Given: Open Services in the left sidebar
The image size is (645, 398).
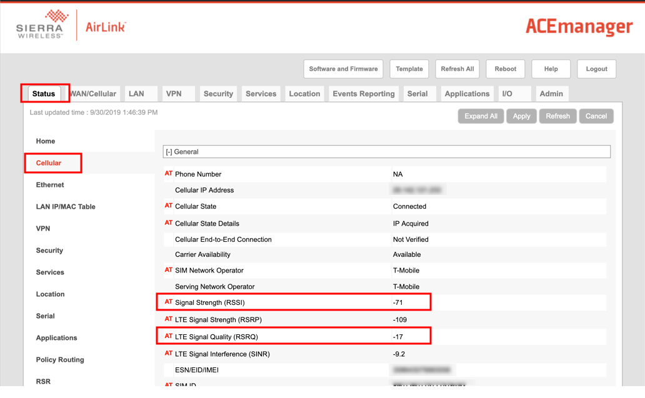Looking at the screenshot, I should [x=50, y=272].
